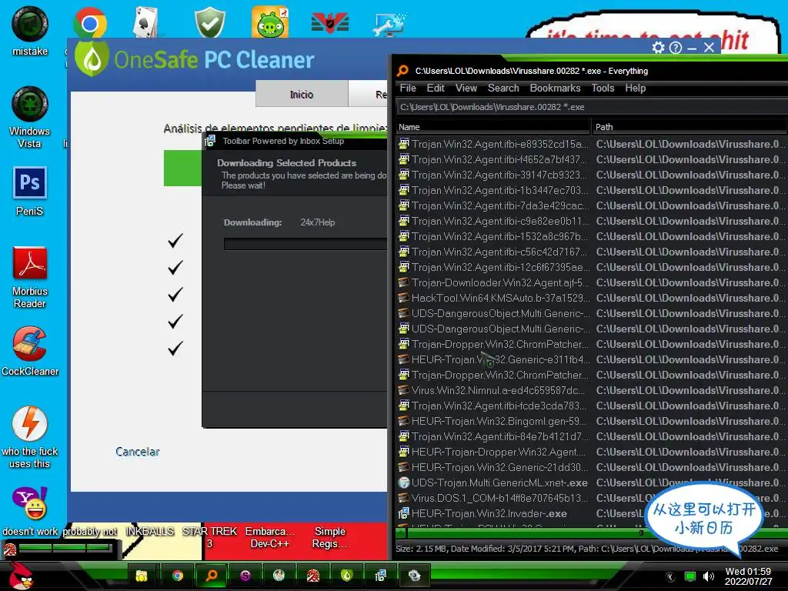The height and width of the screenshot is (591, 788).
Task: Open the Solitaire playing cards desktop icon
Action: [x=147, y=23]
